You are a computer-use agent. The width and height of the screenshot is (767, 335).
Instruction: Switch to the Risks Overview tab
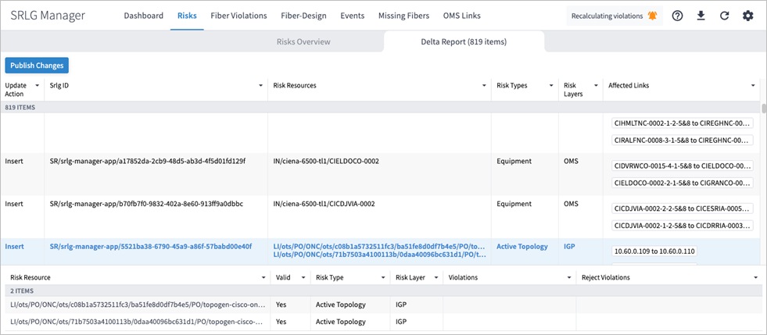pos(303,41)
